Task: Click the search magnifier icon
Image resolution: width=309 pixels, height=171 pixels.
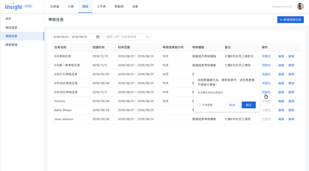Action: coord(148,37)
